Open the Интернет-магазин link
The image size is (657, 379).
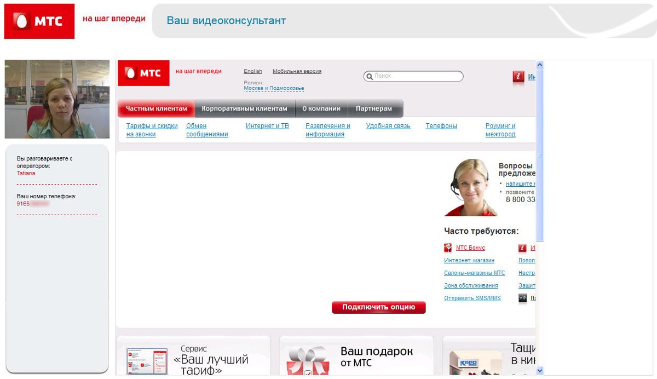coord(469,261)
